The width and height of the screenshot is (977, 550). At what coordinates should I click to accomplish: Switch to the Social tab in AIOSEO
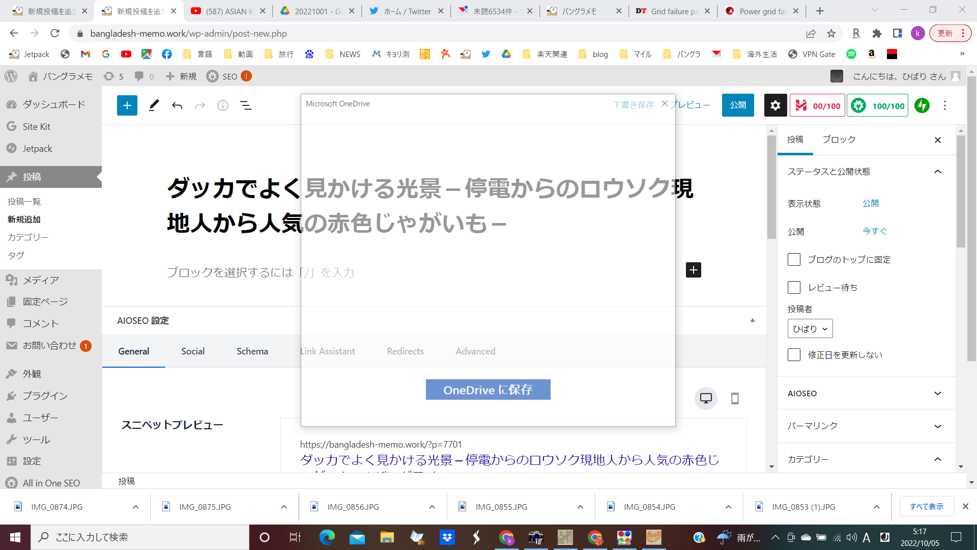tap(193, 351)
